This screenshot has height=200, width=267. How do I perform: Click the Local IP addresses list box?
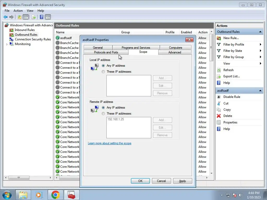(129, 86)
